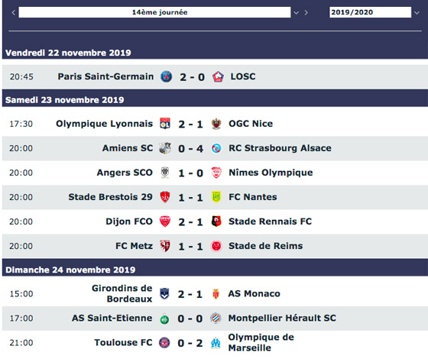428x362 pixels.
Task: Click the LOSC club logo
Action: 218,76
